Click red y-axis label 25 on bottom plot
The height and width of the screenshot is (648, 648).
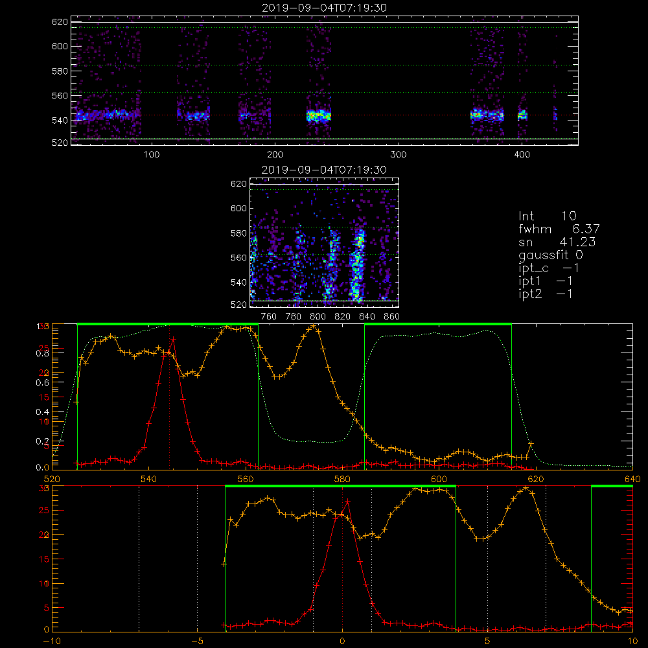tap(43, 511)
